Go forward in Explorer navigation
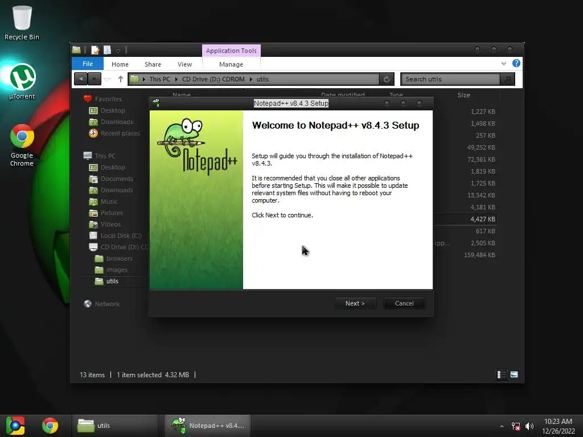The width and height of the screenshot is (583, 437). coord(95,79)
